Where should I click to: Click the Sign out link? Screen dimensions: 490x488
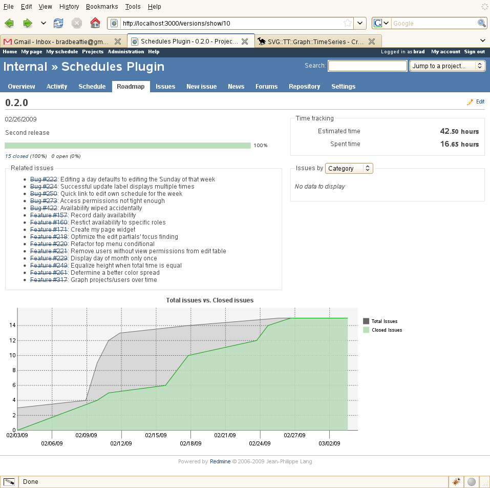[474, 52]
